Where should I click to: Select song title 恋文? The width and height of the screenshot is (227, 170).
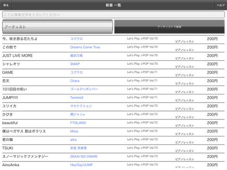(6, 81)
